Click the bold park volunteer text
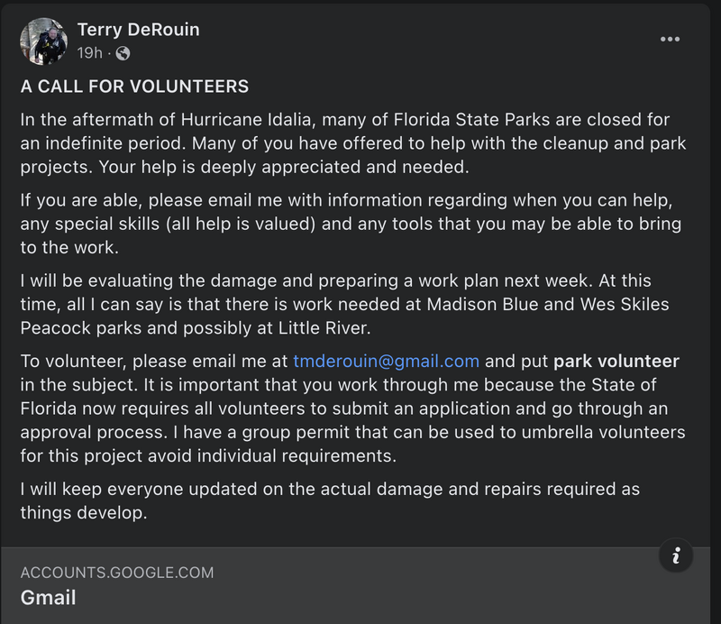 point(616,362)
